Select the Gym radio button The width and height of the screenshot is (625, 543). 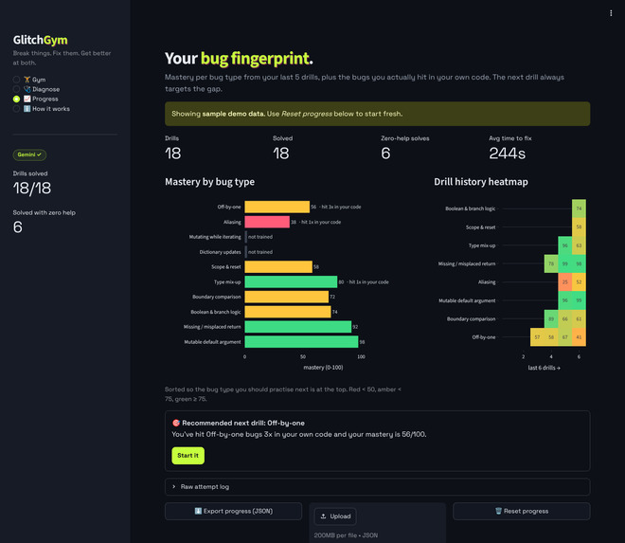coord(16,80)
